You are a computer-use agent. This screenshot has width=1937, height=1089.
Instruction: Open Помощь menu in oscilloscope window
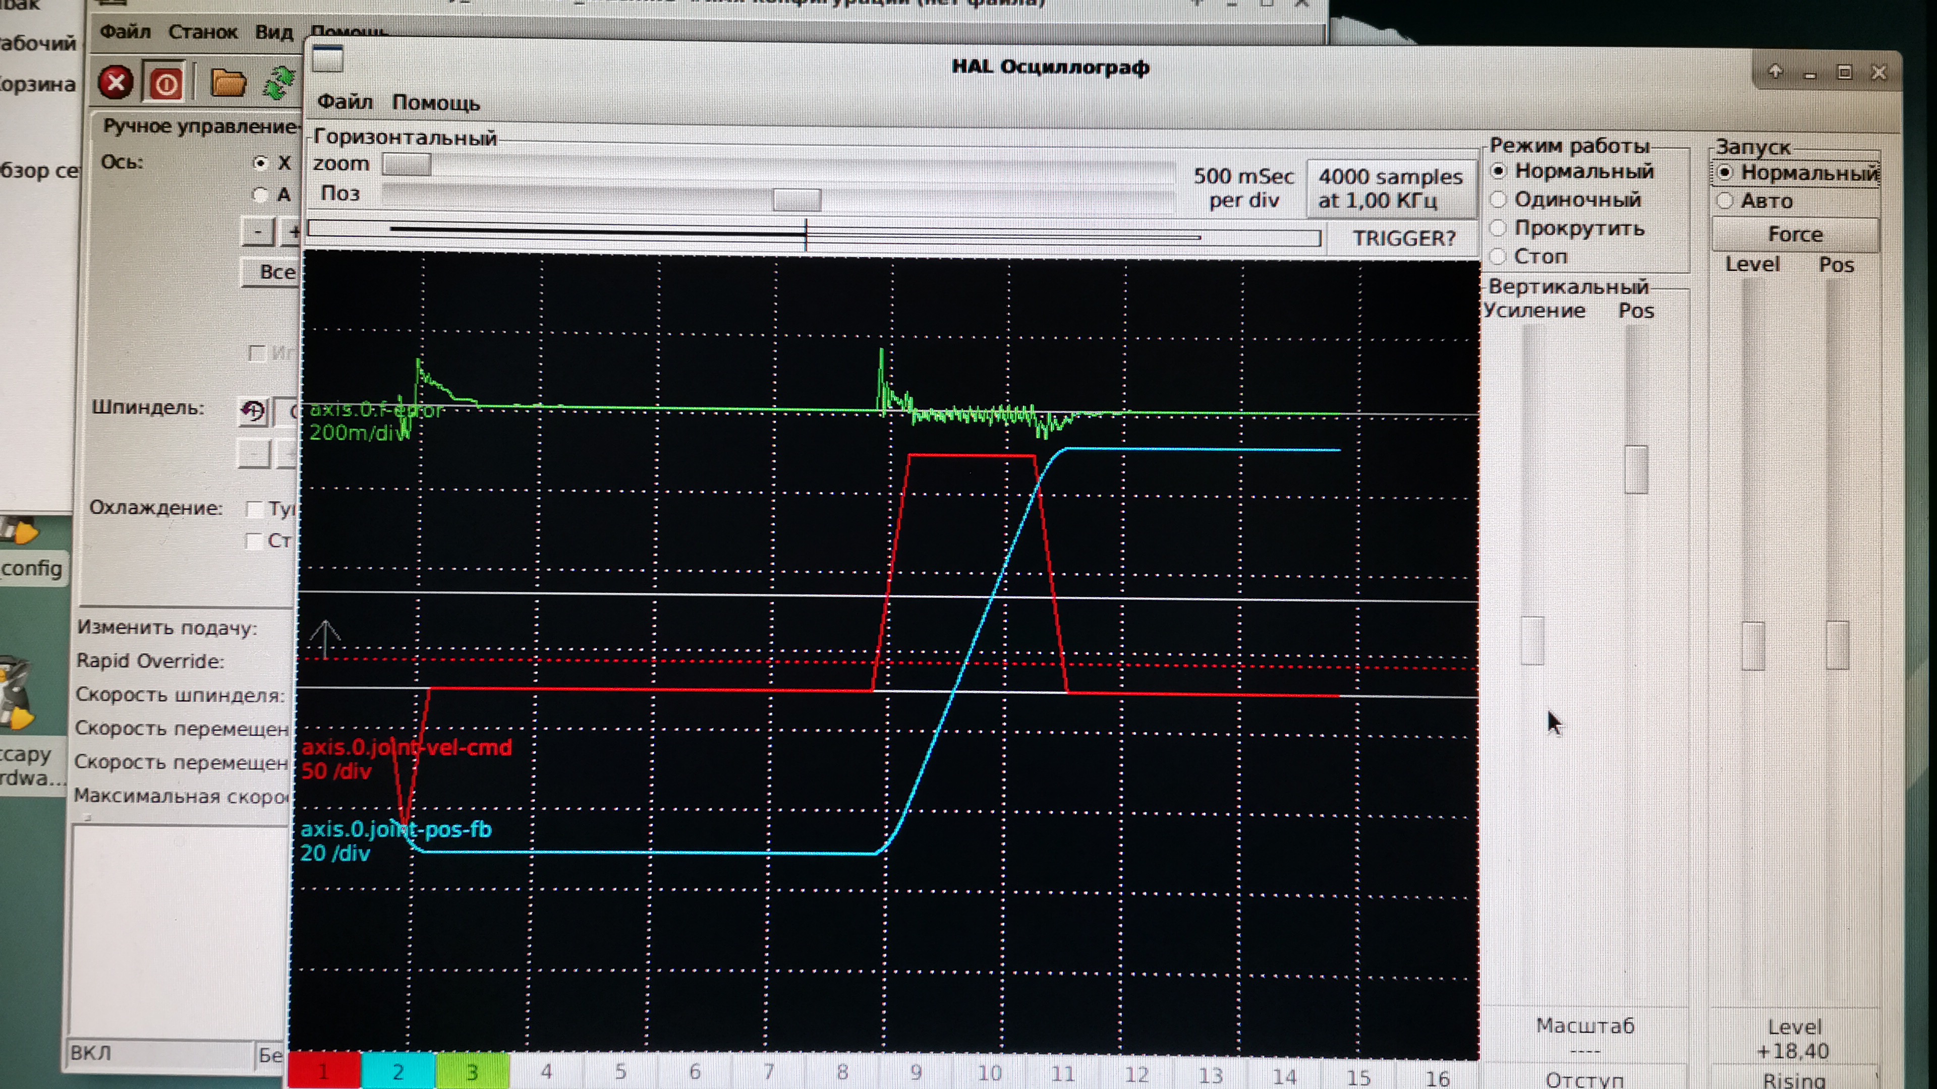coord(435,103)
